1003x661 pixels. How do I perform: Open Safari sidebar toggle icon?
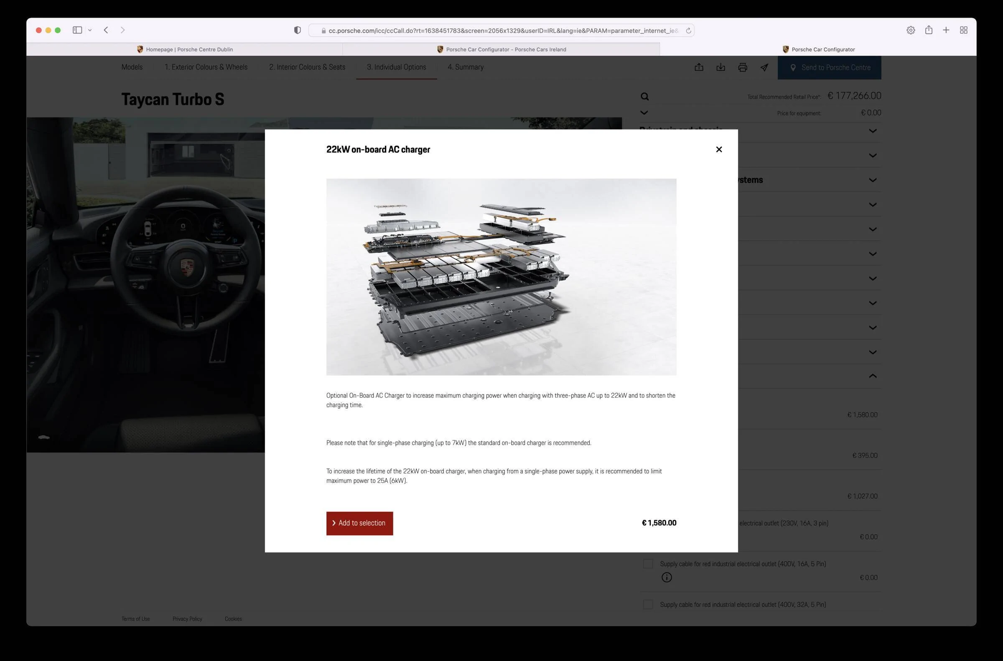(77, 30)
